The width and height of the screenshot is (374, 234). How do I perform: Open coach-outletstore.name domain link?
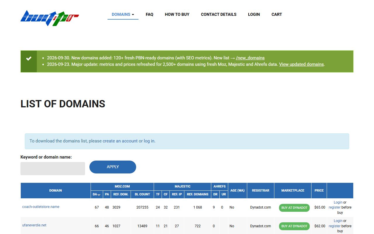click(x=41, y=207)
